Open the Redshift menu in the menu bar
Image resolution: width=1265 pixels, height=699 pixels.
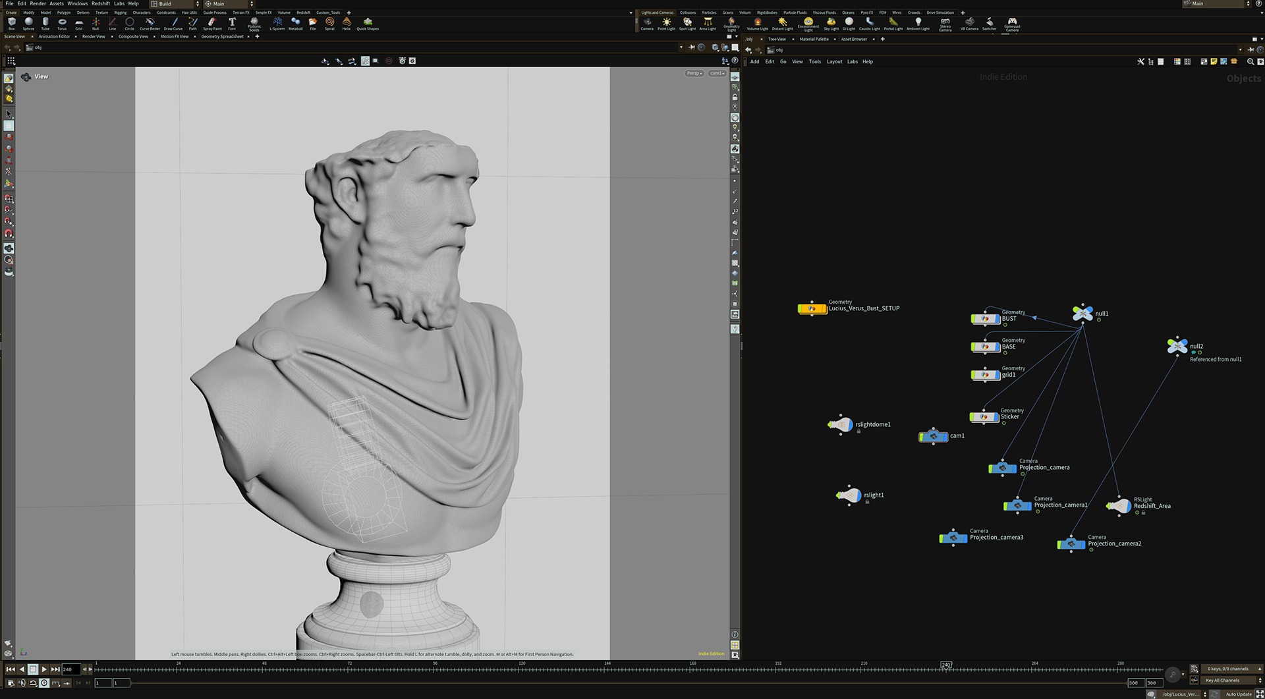tap(101, 4)
